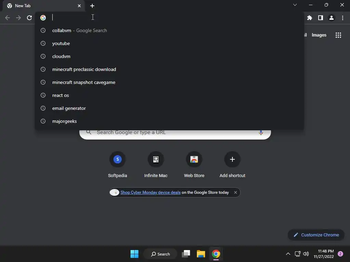Close the New Tab tab
Viewport: 350px width, 262px height.
[79, 6]
